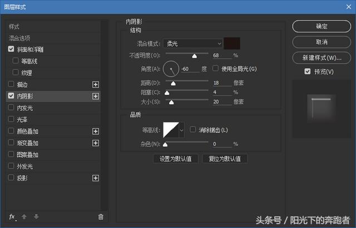Open the 外发光 settings row
This screenshot has width=356, height=228.
click(x=53, y=166)
